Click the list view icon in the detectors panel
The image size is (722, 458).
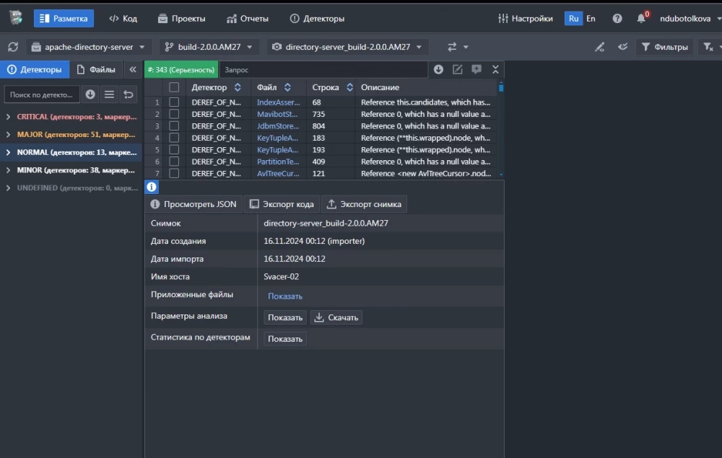[x=109, y=94]
